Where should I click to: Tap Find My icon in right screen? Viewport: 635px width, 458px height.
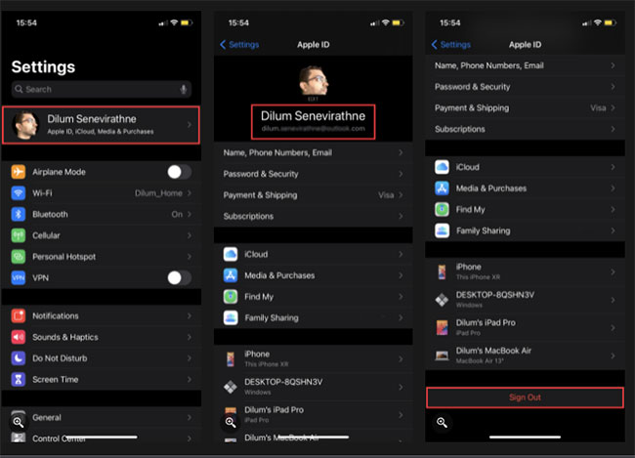click(442, 209)
